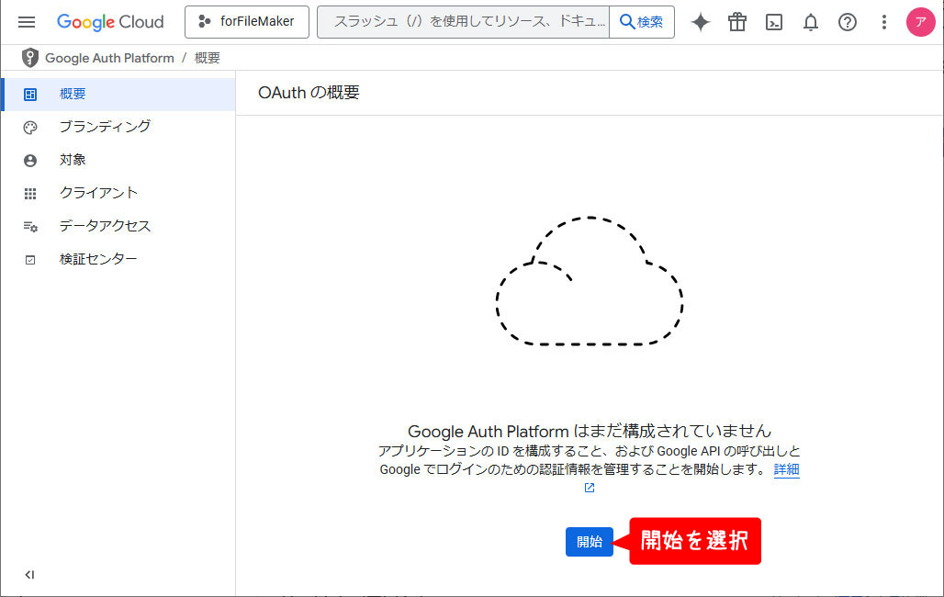Open the notifications bell
Viewport: 944px width, 597px height.
pos(810,22)
